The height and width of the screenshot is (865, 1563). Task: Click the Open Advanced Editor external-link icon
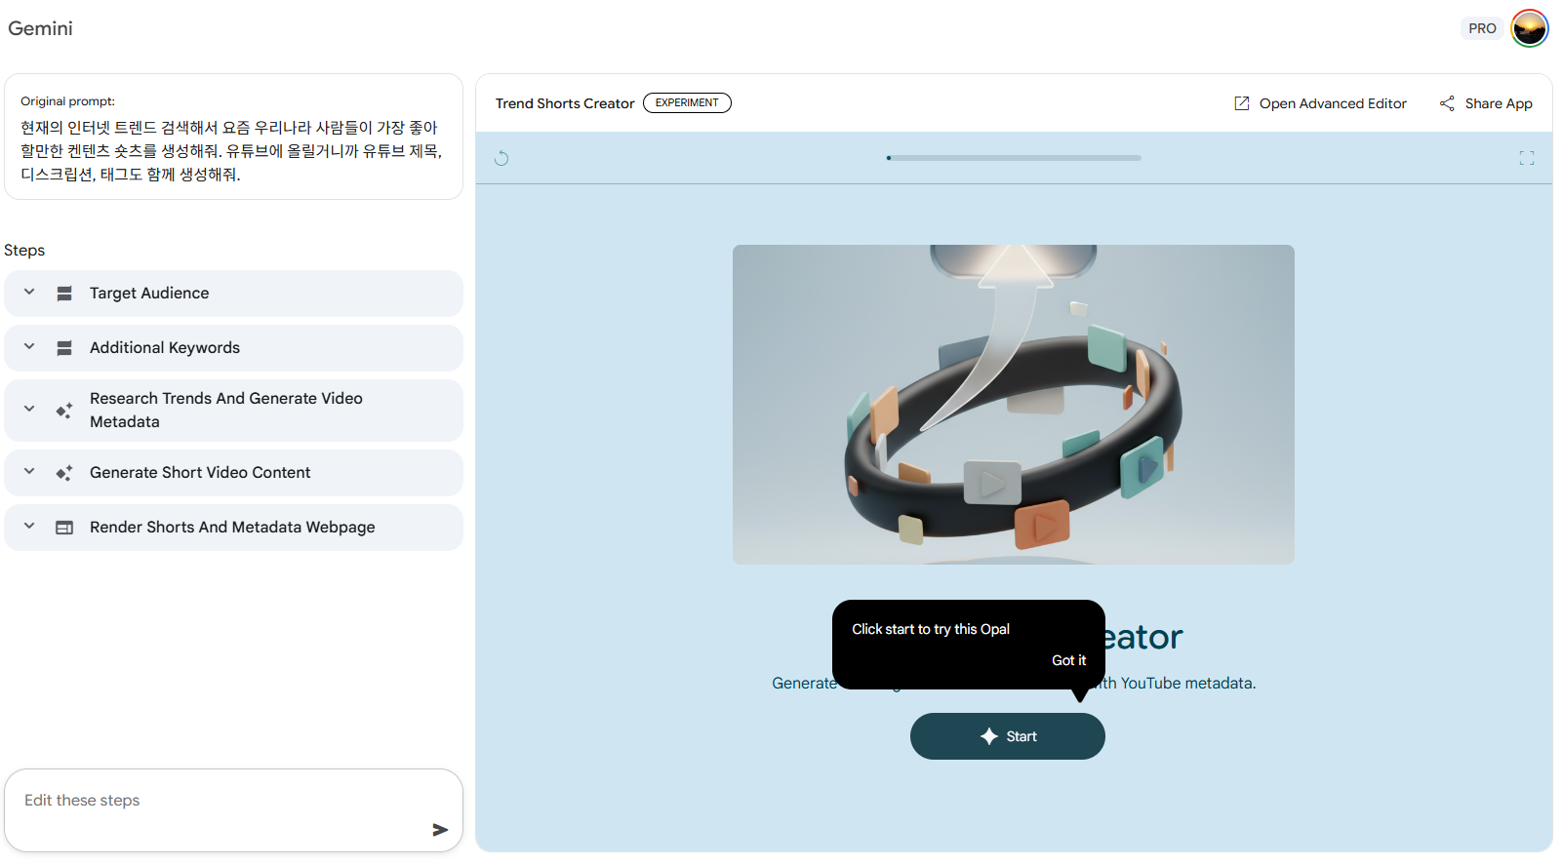(x=1242, y=103)
